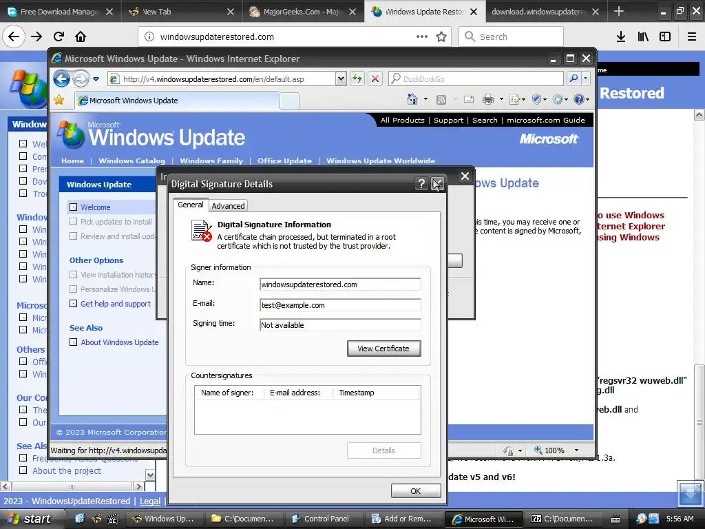Click the IE address bar URL field

click(228, 79)
